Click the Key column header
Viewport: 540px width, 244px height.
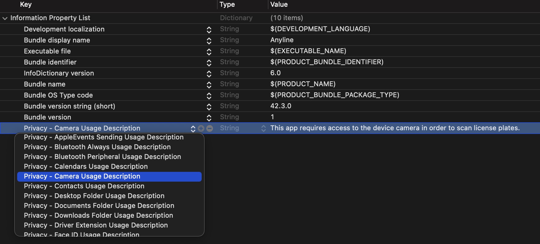point(26,5)
